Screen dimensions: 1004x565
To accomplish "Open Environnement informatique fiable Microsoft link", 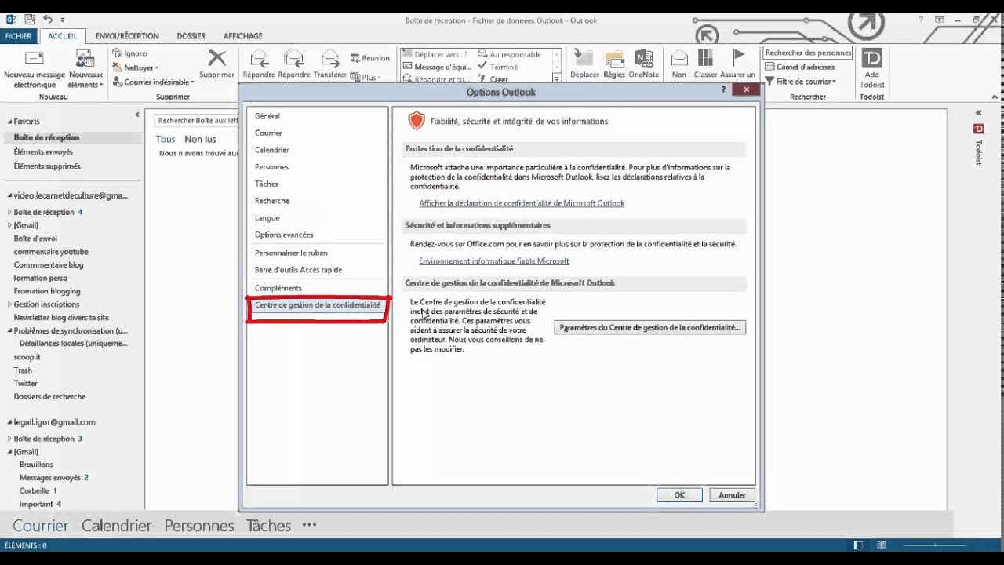I will [494, 261].
